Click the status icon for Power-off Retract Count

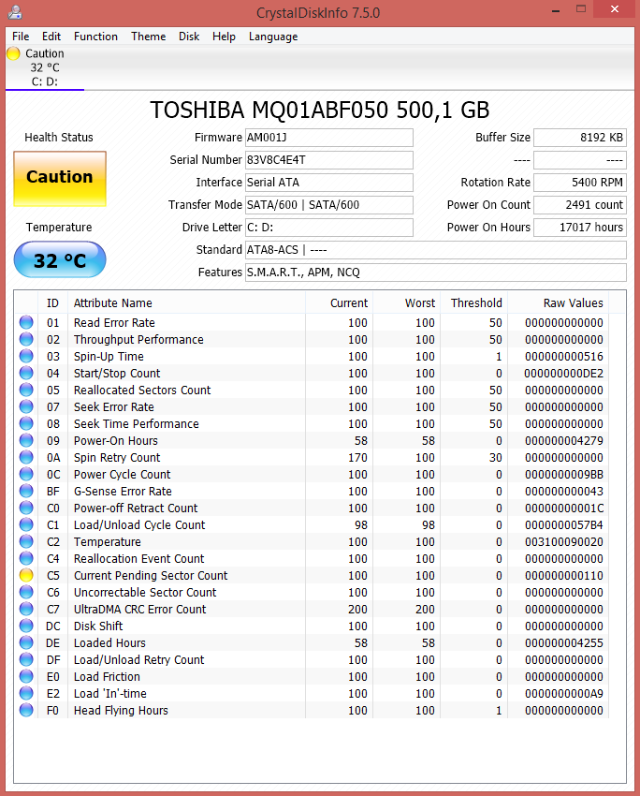click(26, 508)
